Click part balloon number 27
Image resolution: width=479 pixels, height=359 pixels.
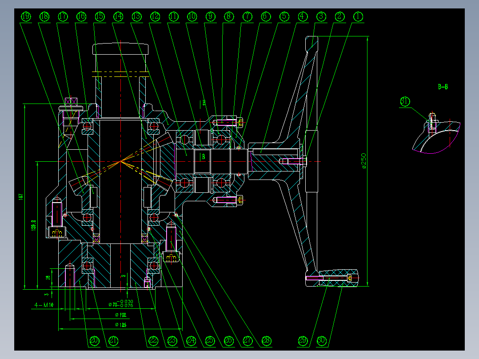(247, 341)
